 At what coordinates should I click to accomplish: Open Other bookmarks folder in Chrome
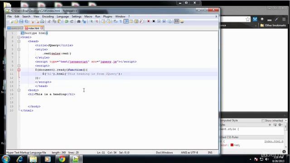273,25
